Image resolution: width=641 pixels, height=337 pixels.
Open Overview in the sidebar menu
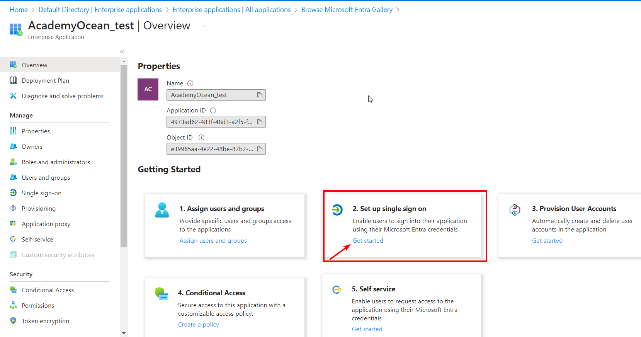(x=60, y=65)
